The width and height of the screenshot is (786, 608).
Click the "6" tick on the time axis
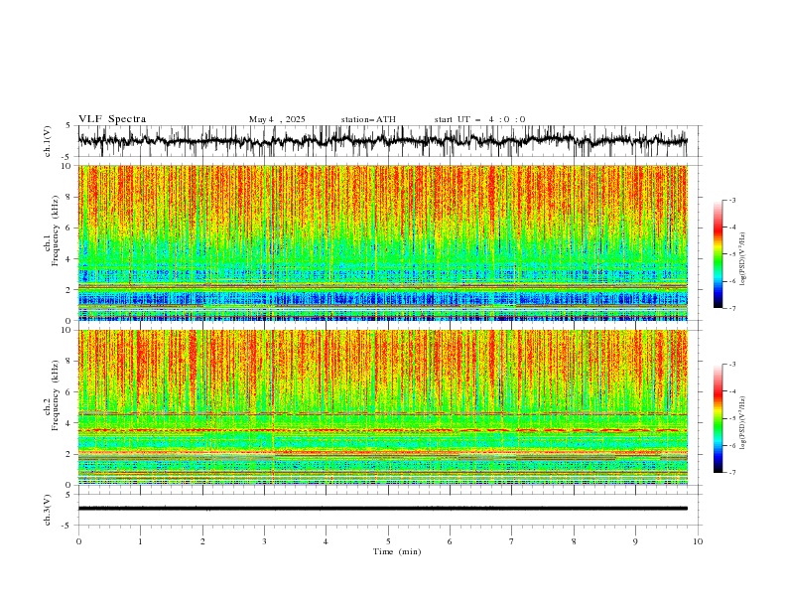(450, 541)
